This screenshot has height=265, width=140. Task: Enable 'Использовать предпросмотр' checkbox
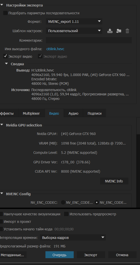pos(66,214)
